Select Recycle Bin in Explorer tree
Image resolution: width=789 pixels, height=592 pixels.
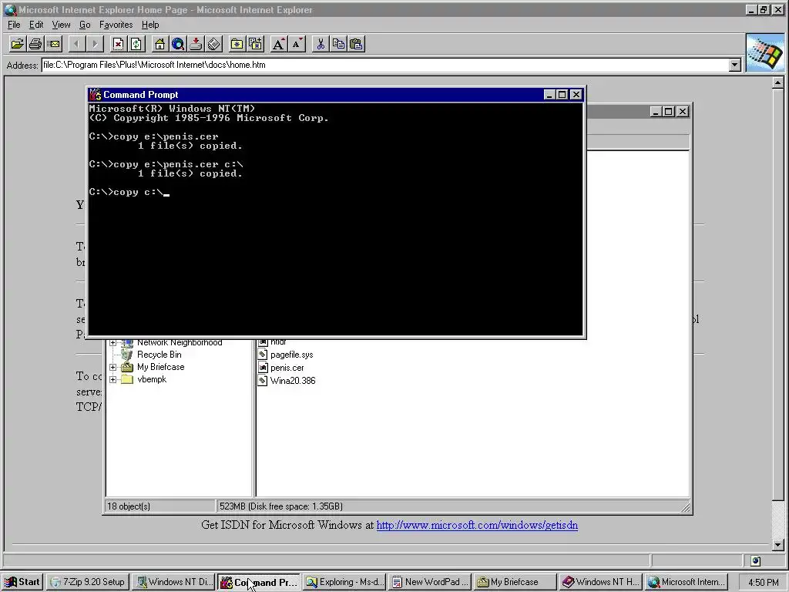tap(159, 355)
